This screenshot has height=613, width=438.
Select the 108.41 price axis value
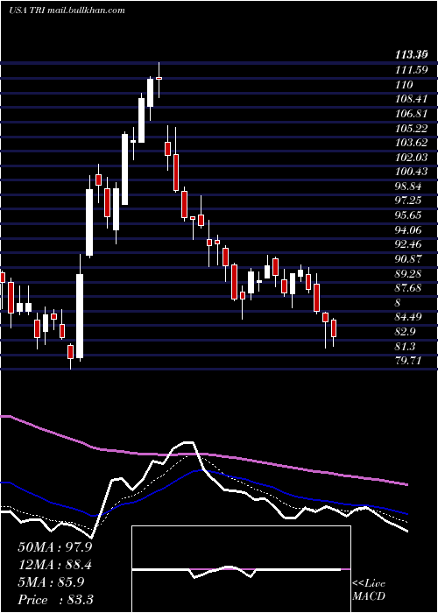tap(411, 99)
